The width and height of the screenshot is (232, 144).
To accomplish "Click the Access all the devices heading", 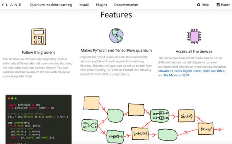I will 194,51.
